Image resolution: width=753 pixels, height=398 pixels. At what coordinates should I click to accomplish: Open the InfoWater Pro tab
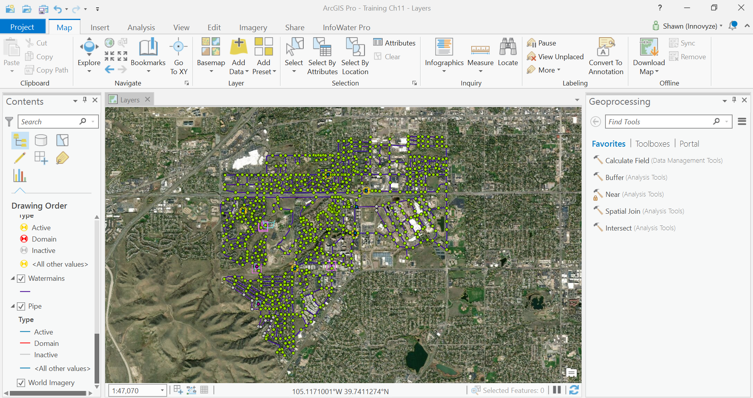click(x=346, y=27)
